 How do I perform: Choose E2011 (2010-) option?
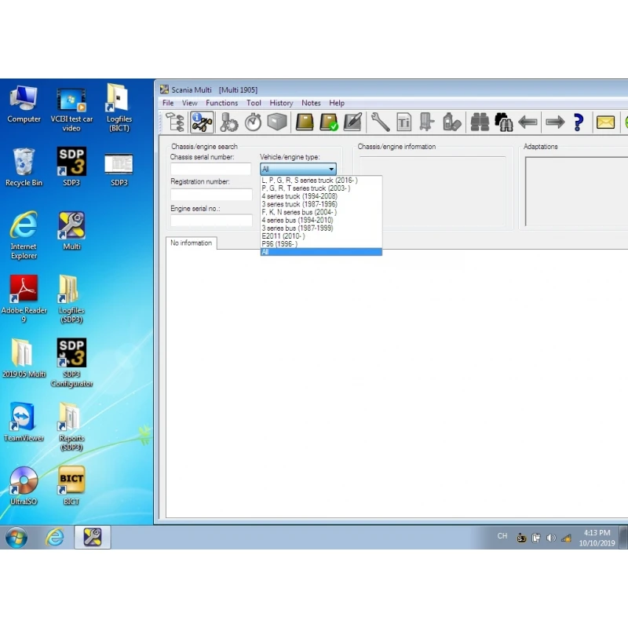coord(321,236)
